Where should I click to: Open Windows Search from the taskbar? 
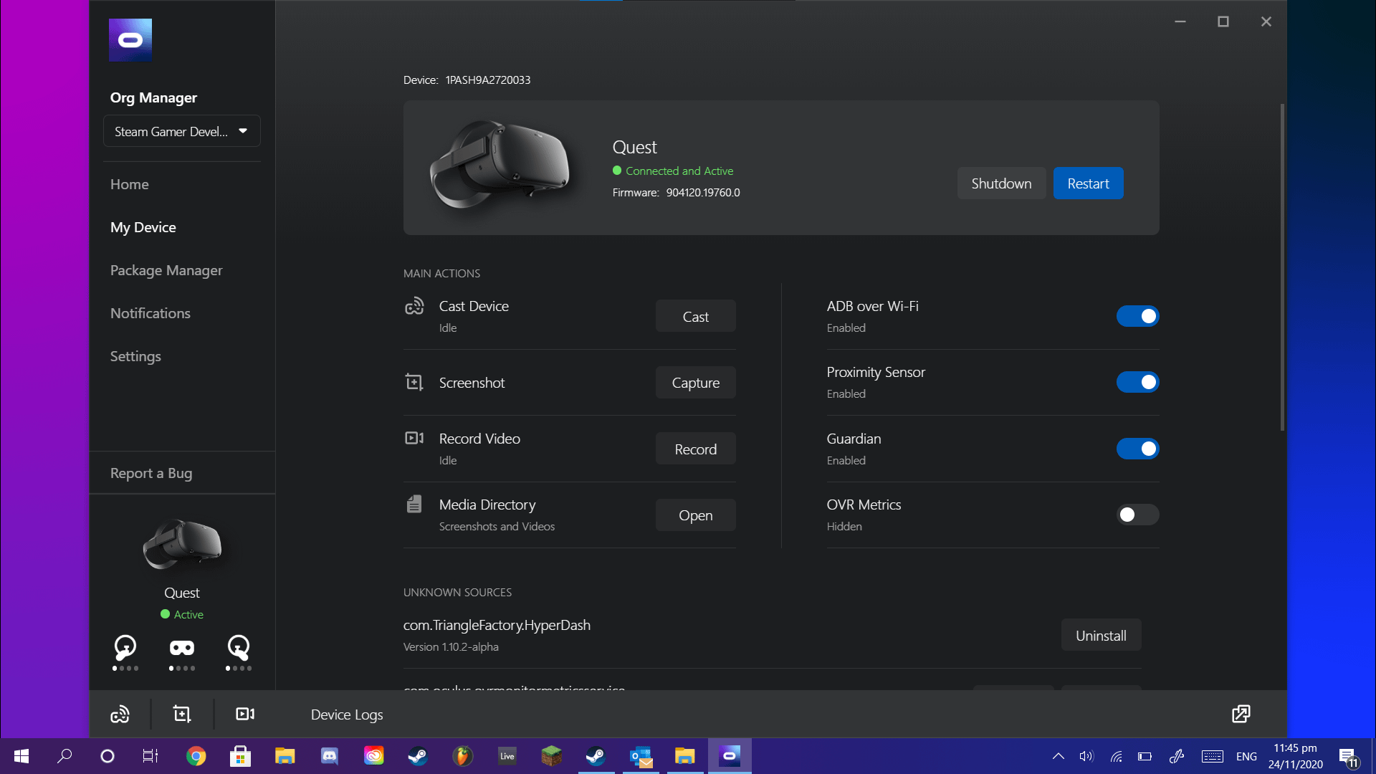pyautogui.click(x=64, y=756)
